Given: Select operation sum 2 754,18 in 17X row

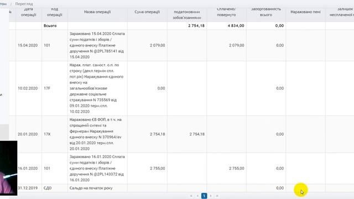Looking at the screenshot, I should pos(157,134).
